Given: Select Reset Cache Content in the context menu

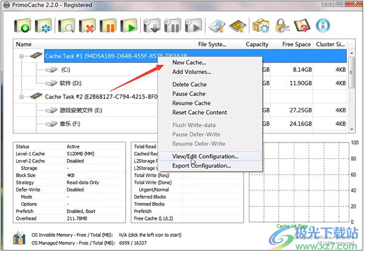Looking at the screenshot, I should [199, 112].
